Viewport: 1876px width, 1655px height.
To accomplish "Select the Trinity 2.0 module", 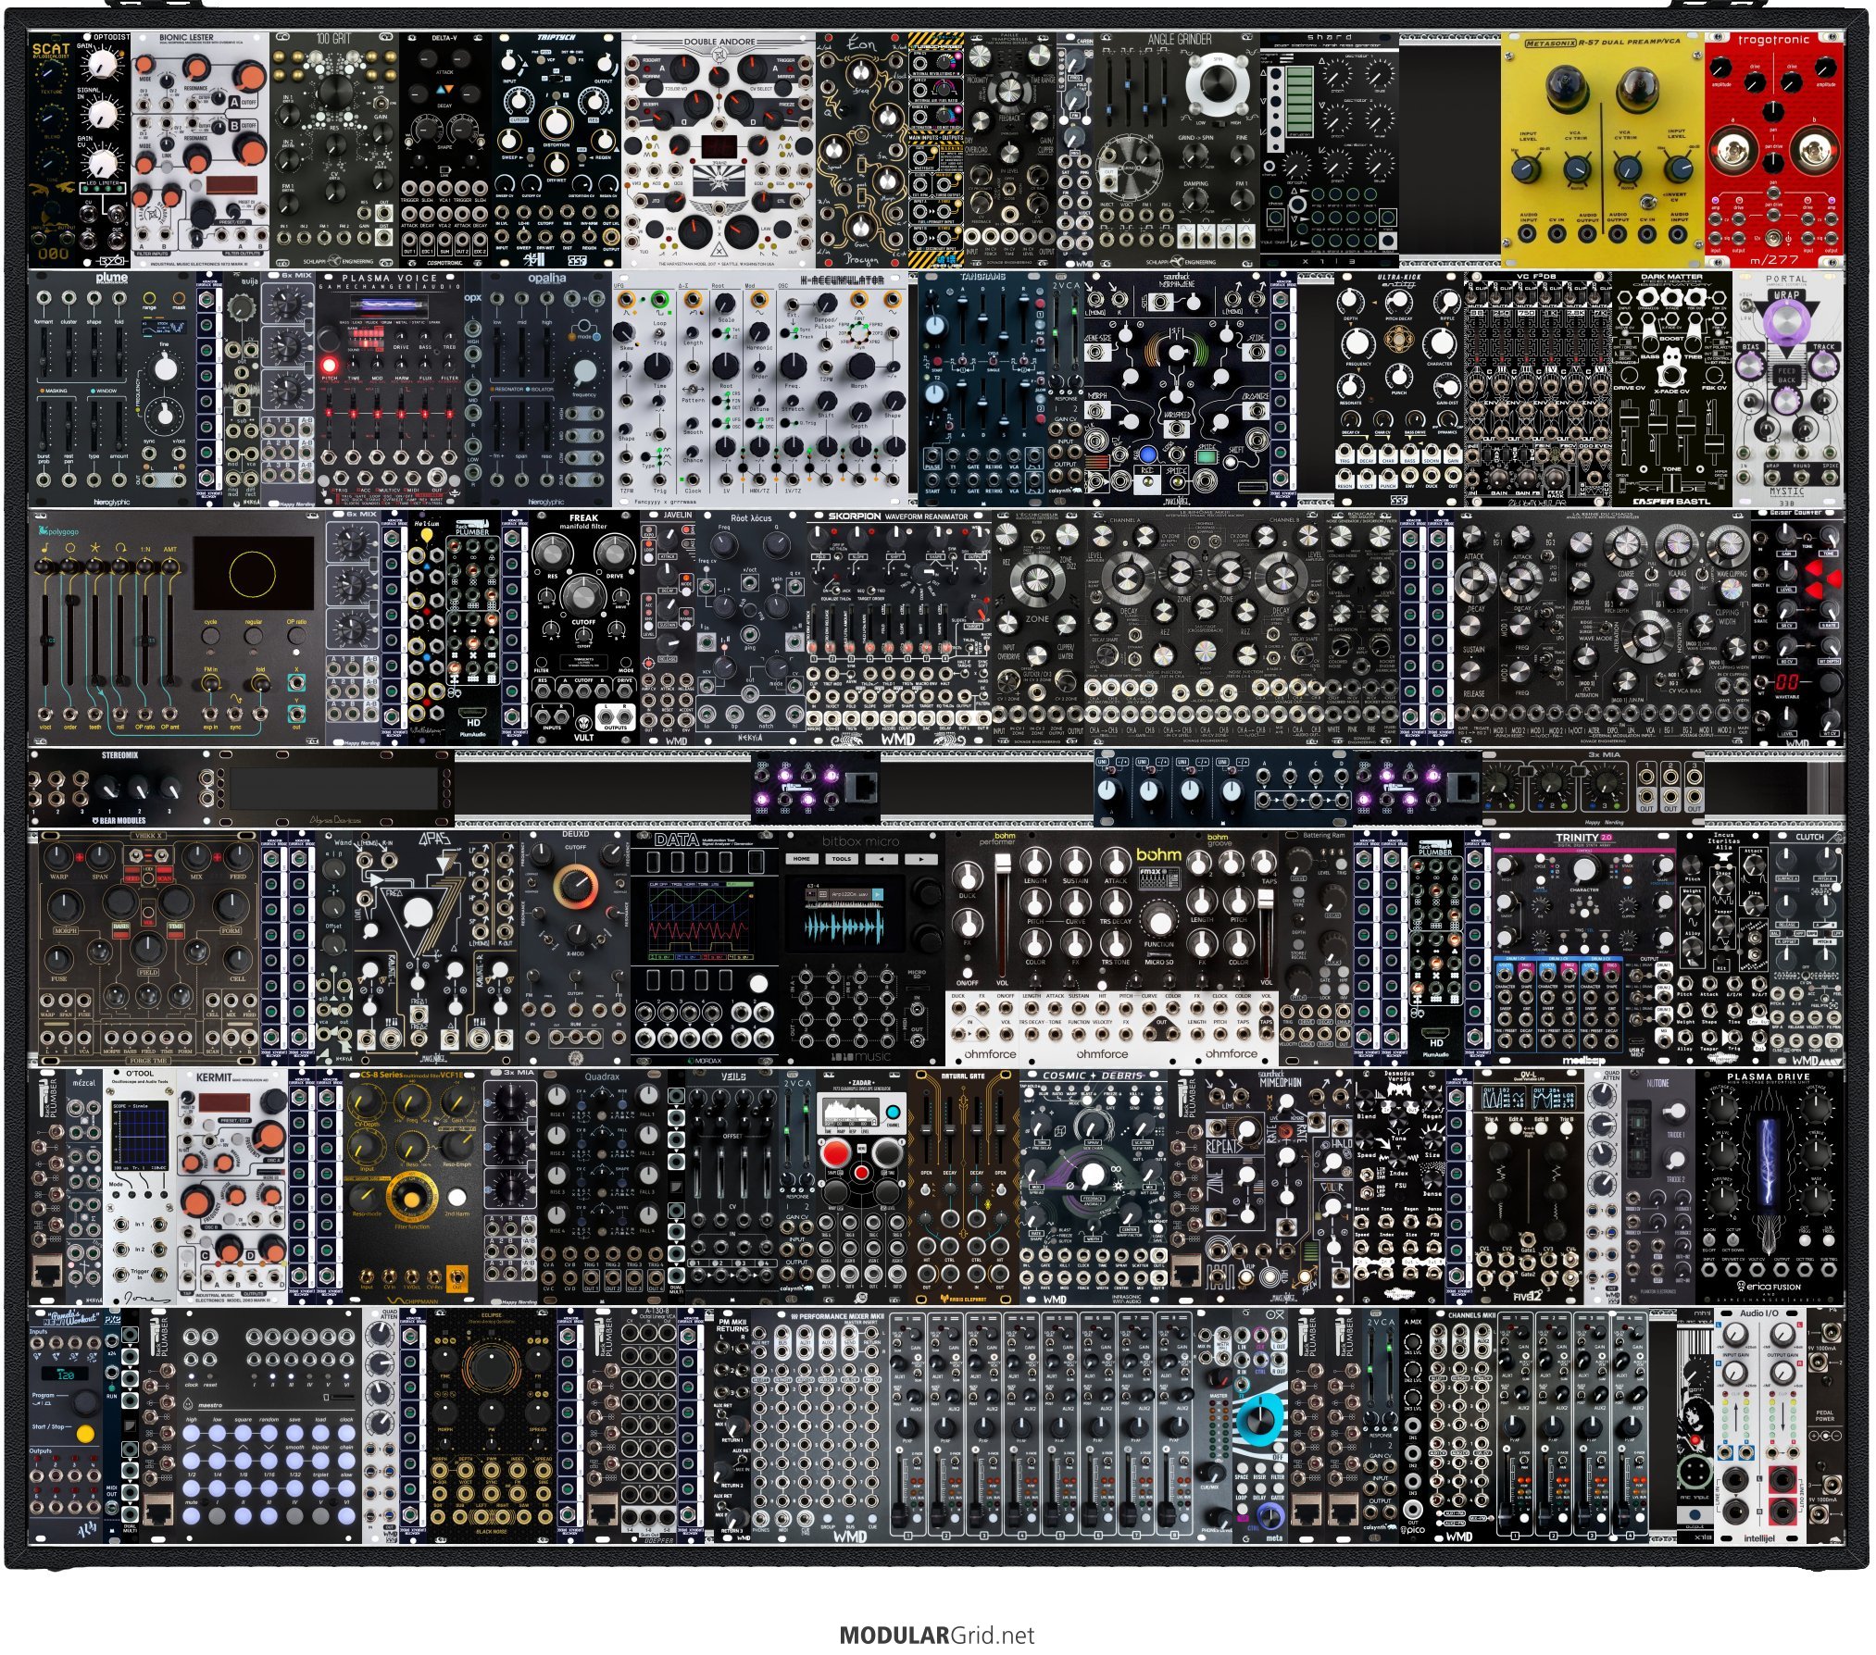I will pyautogui.click(x=1584, y=947).
